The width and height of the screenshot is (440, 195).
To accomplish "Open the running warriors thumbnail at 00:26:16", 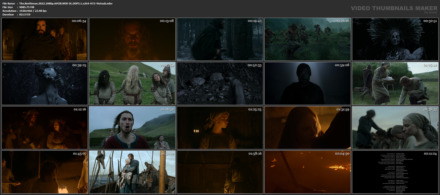I will tap(308, 39).
